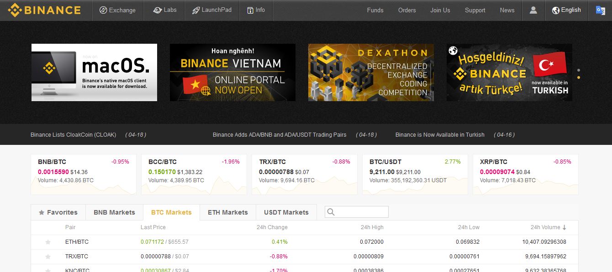This screenshot has width=612, height=272.
Task: Sort by 24h Change column
Action: pyautogui.click(x=272, y=227)
